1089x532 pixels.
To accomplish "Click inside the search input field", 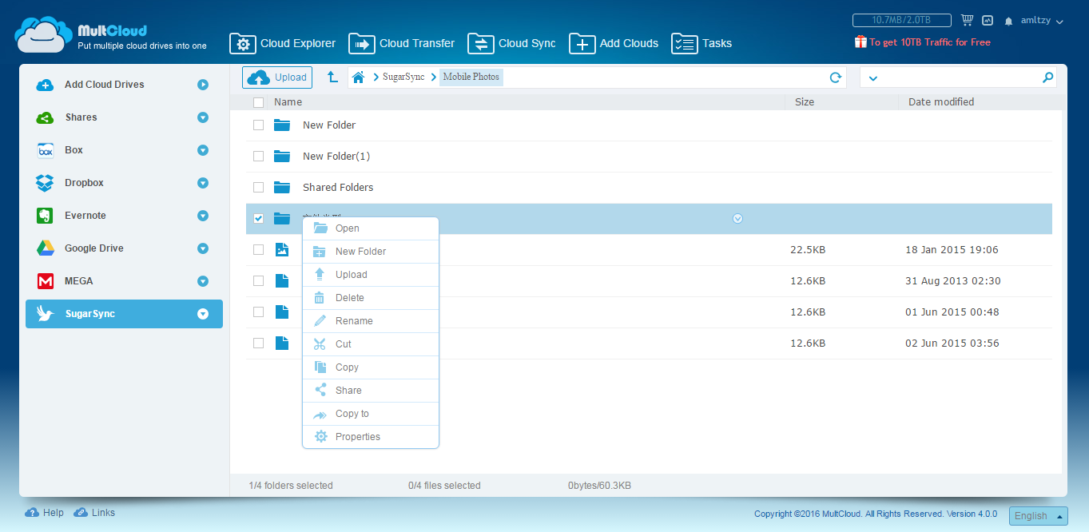I will click(x=959, y=77).
